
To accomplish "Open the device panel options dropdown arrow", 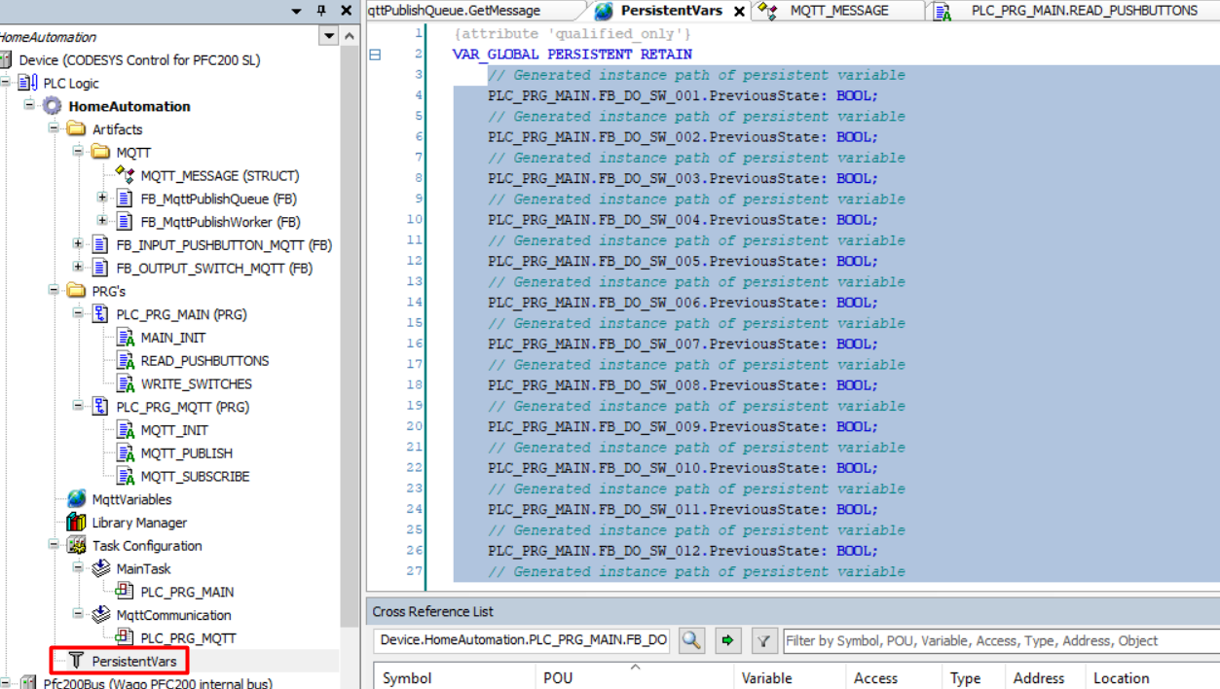I will tap(296, 11).
